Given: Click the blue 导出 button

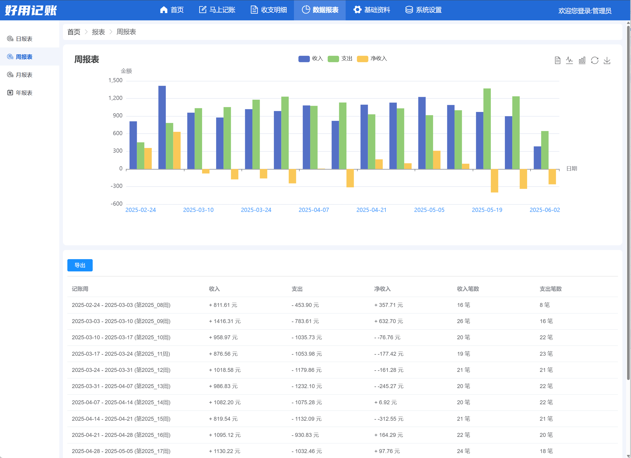Looking at the screenshot, I should 80,265.
